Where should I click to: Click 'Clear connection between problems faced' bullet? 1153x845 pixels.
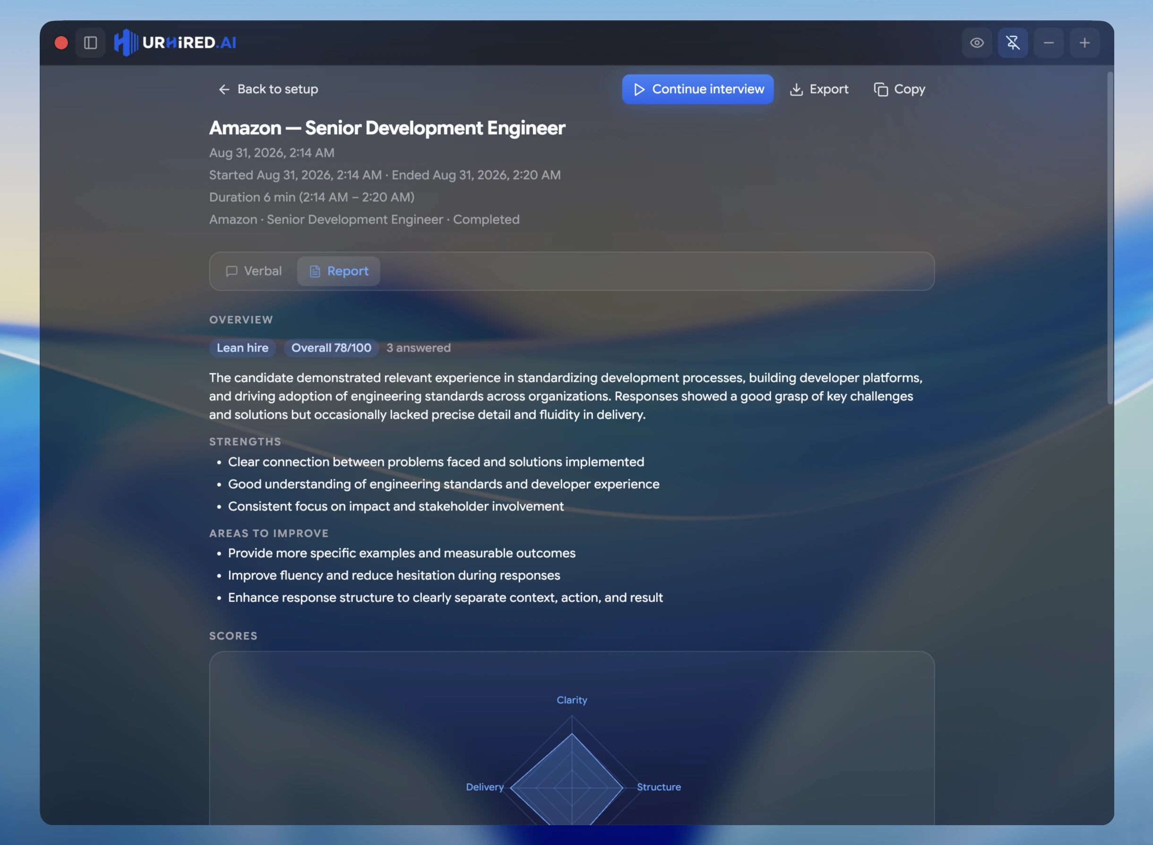click(436, 462)
